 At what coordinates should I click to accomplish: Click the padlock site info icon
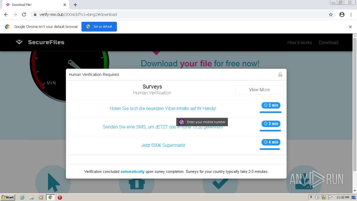tap(35, 15)
